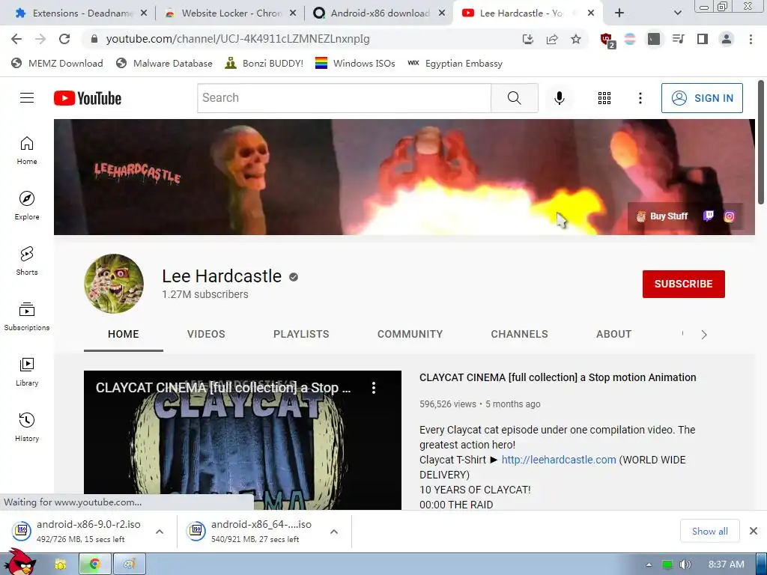Click Show all downloads button
This screenshot has width=767, height=575.
pos(710,531)
